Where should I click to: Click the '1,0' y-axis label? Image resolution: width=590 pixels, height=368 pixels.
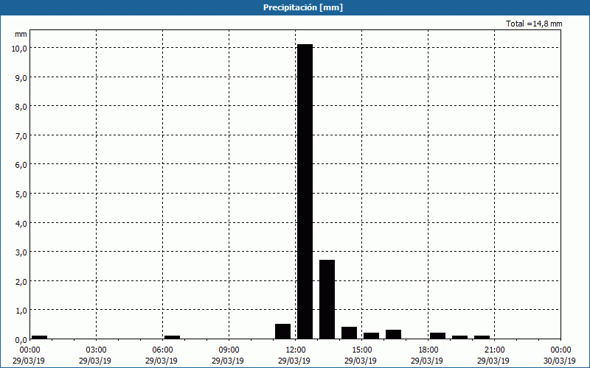[21, 311]
